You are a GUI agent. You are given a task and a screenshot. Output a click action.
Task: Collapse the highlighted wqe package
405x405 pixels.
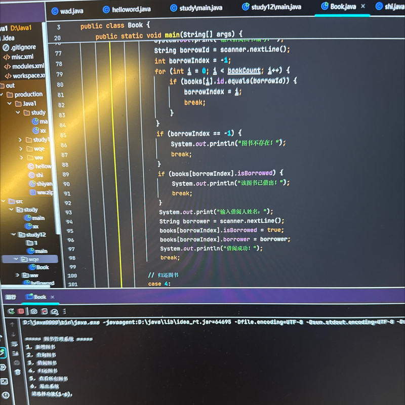pos(16,259)
